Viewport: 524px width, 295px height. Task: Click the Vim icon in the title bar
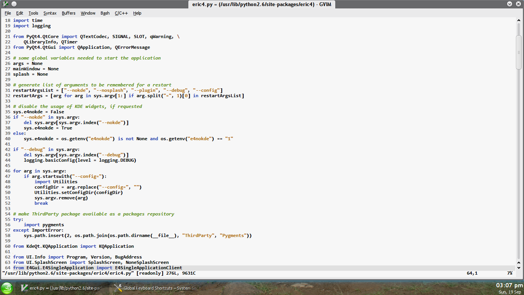pos(5,4)
